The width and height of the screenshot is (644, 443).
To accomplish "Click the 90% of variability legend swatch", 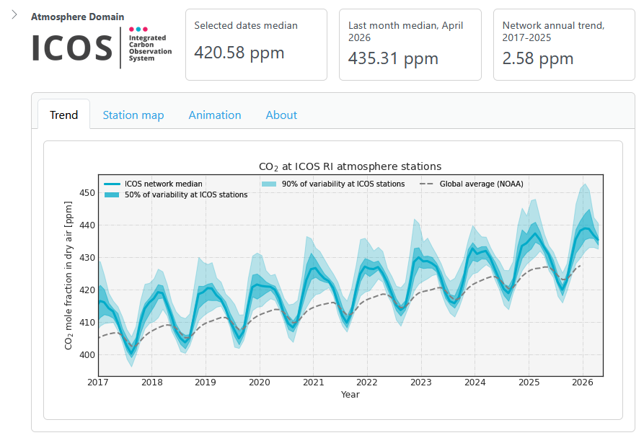I will [269, 184].
